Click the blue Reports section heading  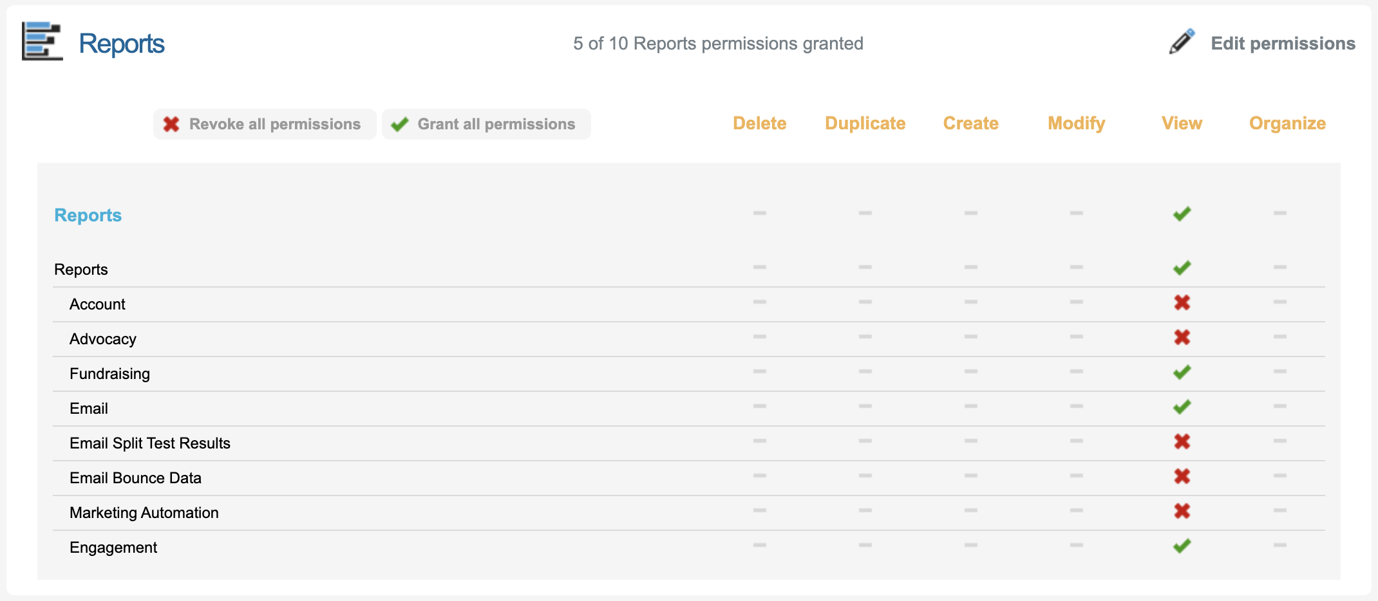pyautogui.click(x=88, y=215)
